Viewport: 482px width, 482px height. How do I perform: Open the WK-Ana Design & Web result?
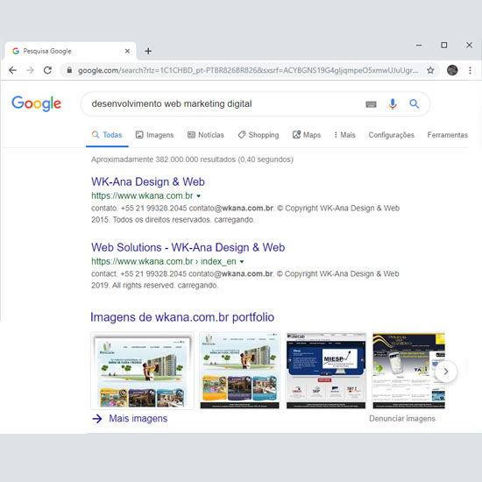tap(148, 181)
